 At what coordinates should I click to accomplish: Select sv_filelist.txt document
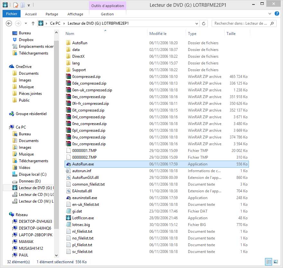tap(82, 252)
